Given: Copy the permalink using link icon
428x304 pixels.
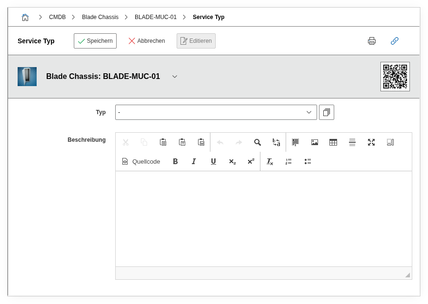Looking at the screenshot, I should click(x=394, y=41).
